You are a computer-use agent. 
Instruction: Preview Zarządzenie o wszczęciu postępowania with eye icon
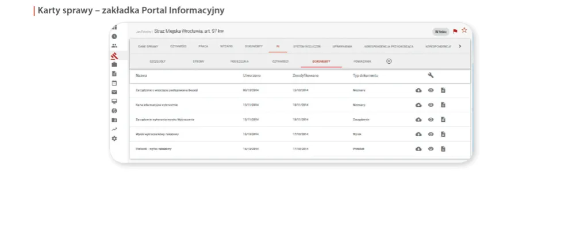(x=431, y=90)
